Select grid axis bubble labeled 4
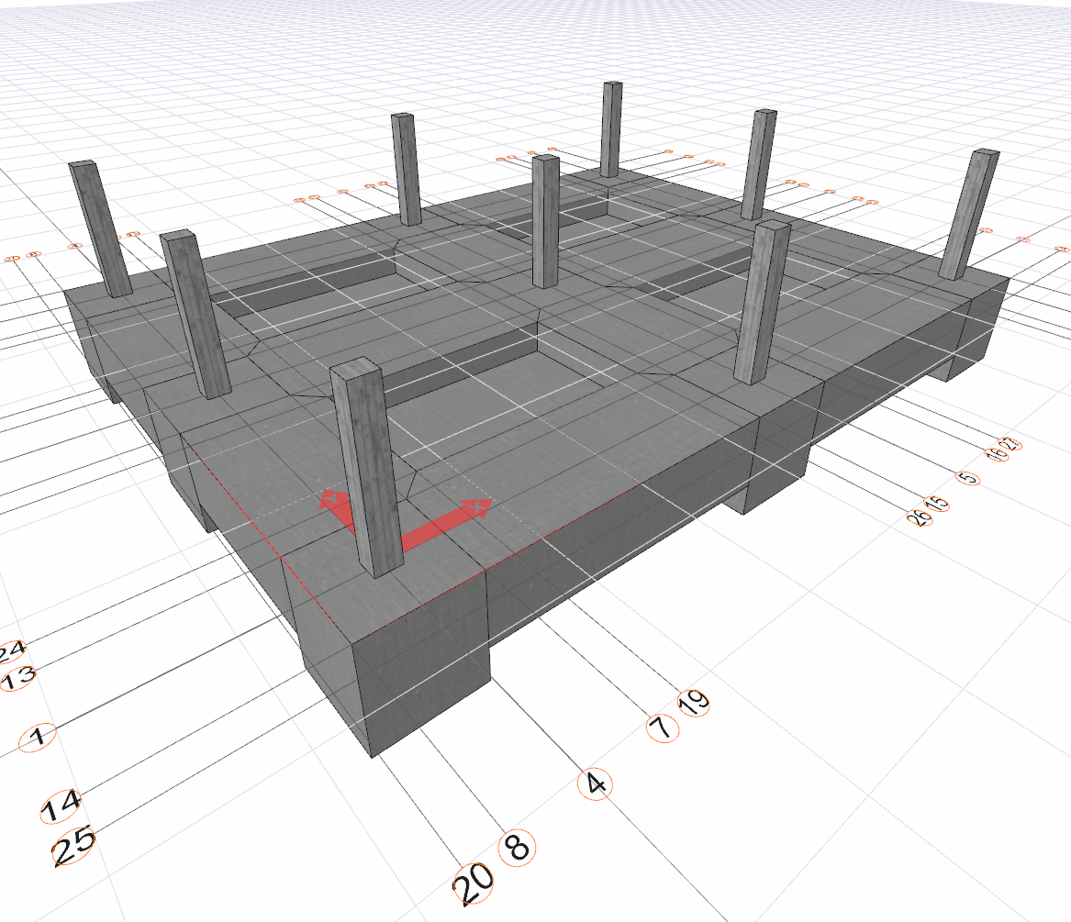 tap(595, 783)
